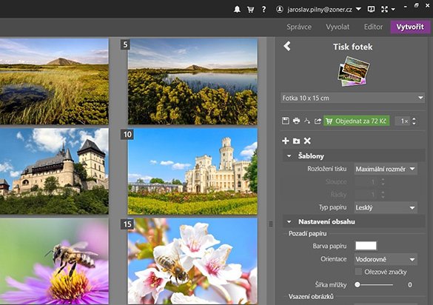Click the save diskette icon

pyautogui.click(x=286, y=121)
